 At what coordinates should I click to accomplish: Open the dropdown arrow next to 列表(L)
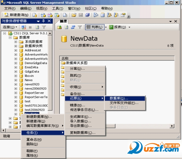click(106, 27)
